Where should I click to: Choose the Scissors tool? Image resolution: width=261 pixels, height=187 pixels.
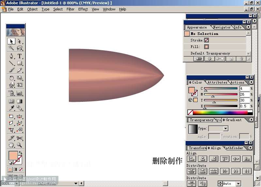tap(20, 138)
